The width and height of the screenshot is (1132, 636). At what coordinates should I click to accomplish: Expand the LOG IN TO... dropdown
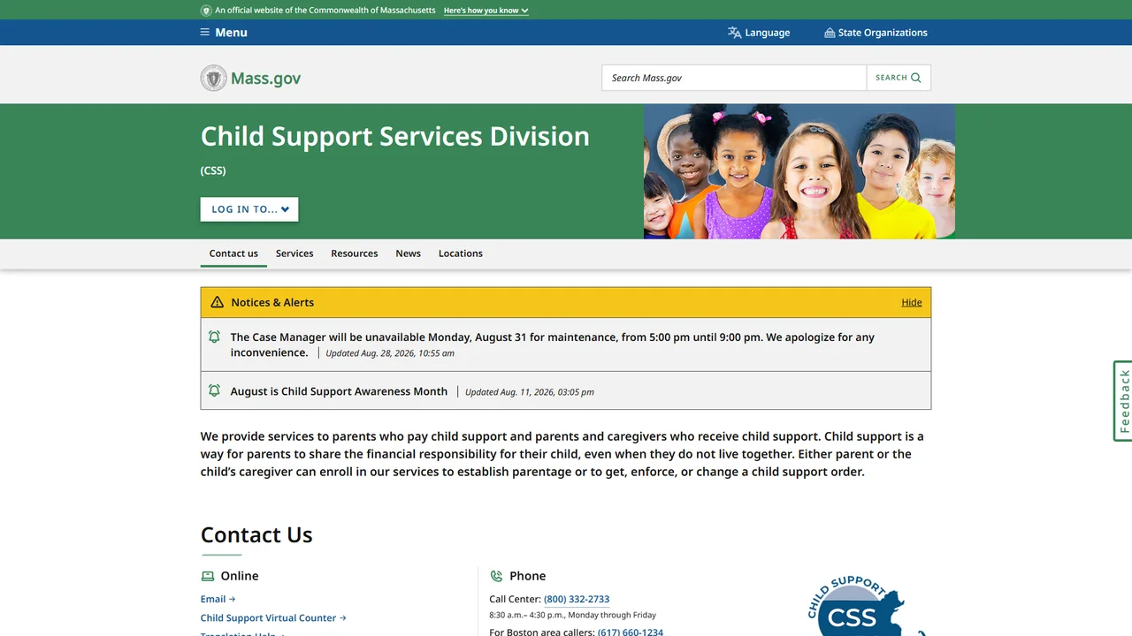pos(249,209)
